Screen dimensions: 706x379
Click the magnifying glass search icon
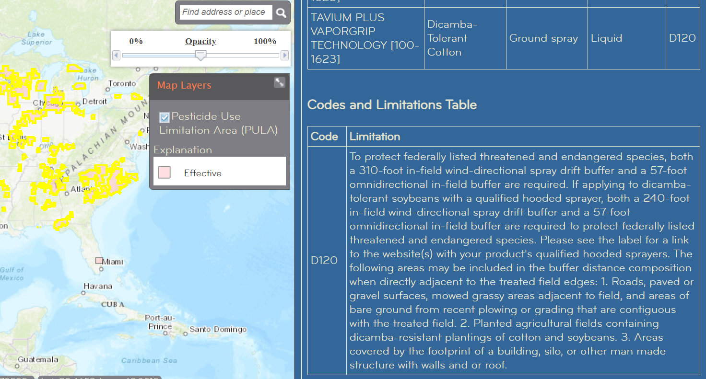(282, 13)
